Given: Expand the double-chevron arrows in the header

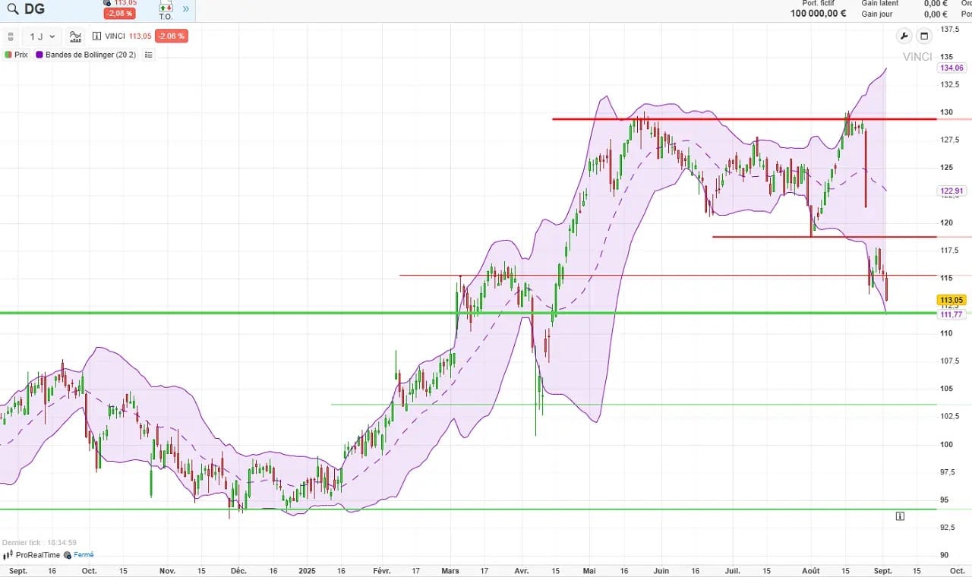Looking at the screenshot, I should pos(186,9).
